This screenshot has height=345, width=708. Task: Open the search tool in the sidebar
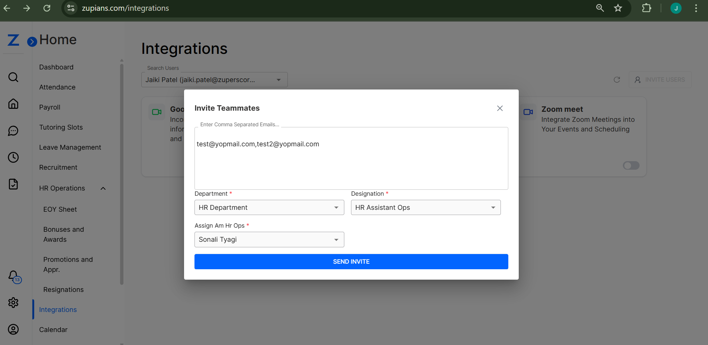pos(13,77)
